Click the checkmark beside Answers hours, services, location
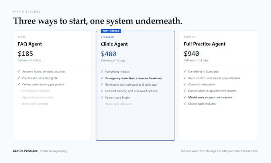Image resolution: width=271 pixels, height=163 pixels. [19, 71]
